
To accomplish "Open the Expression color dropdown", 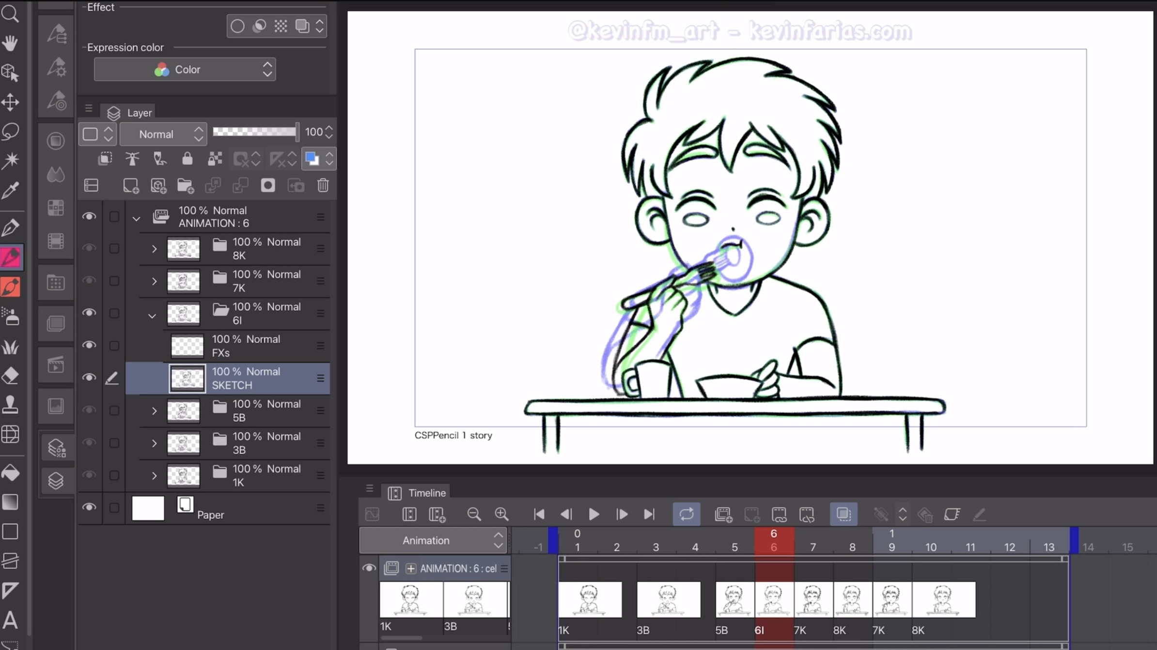I will (185, 70).
